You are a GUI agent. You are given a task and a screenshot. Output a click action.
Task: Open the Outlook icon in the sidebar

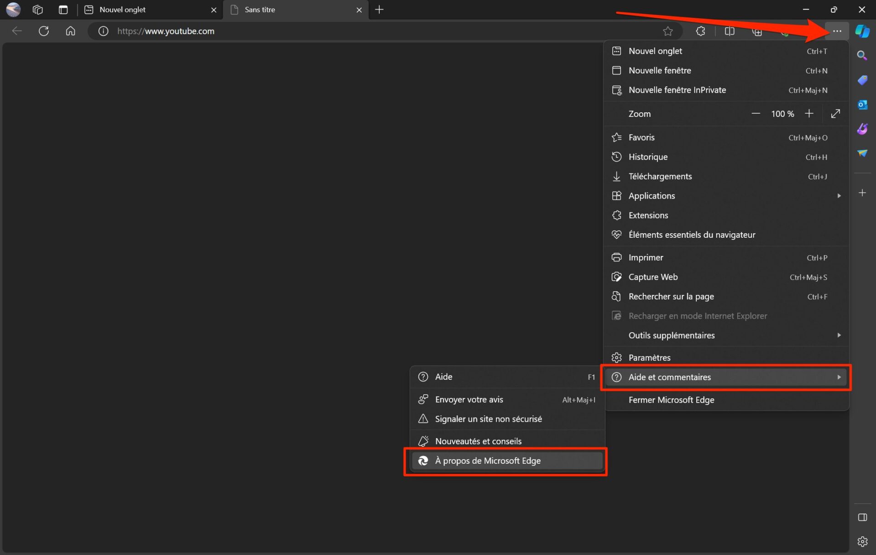click(862, 105)
